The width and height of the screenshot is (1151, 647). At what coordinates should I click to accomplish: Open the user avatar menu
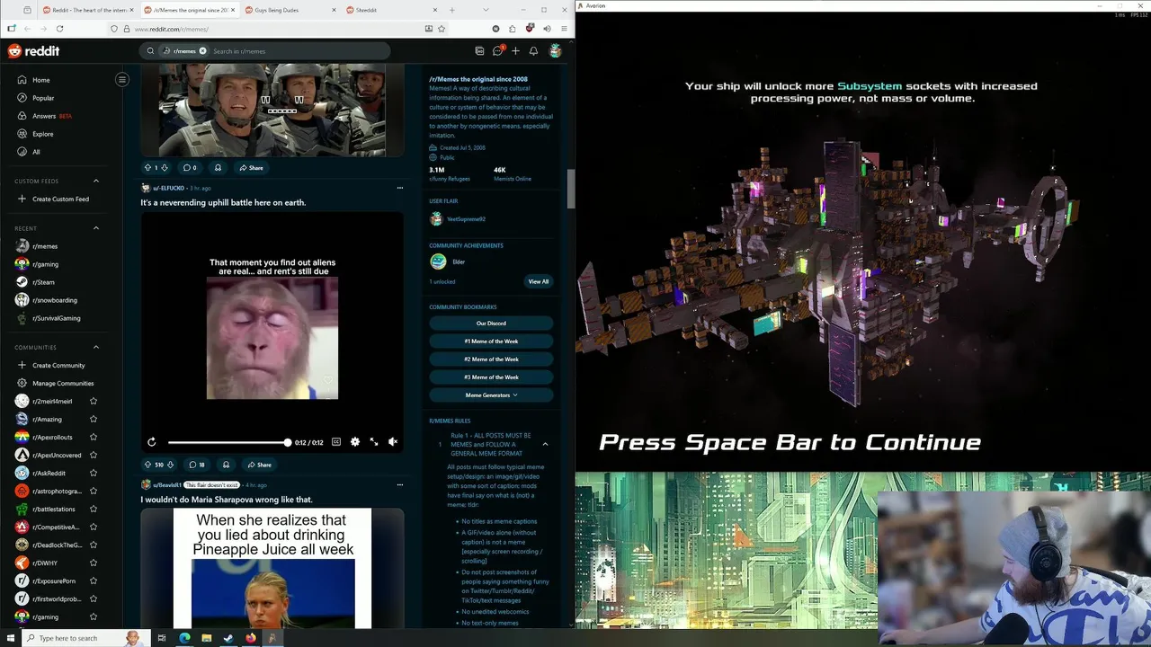556,51
